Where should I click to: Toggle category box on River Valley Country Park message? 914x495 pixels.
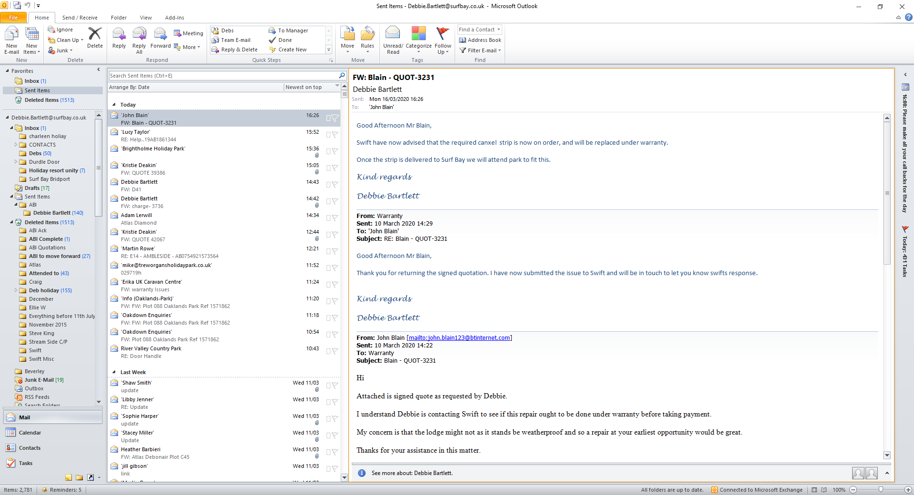point(328,351)
